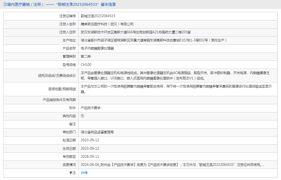The width and height of the screenshot is (281, 180).
Task: Click the registrant address starting with 武汉东湖新技术开发区
Action: 136,32
